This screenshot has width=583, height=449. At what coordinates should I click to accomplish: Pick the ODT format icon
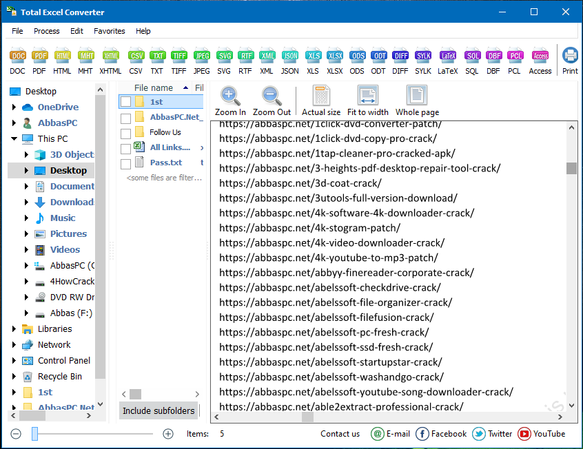pos(378,61)
